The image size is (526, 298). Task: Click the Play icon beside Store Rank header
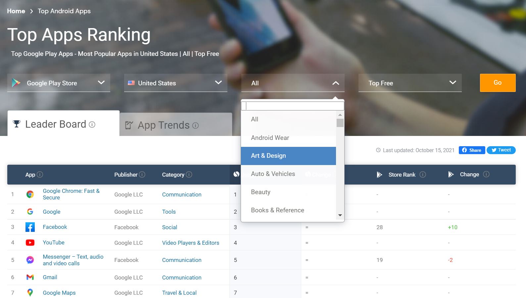click(380, 175)
